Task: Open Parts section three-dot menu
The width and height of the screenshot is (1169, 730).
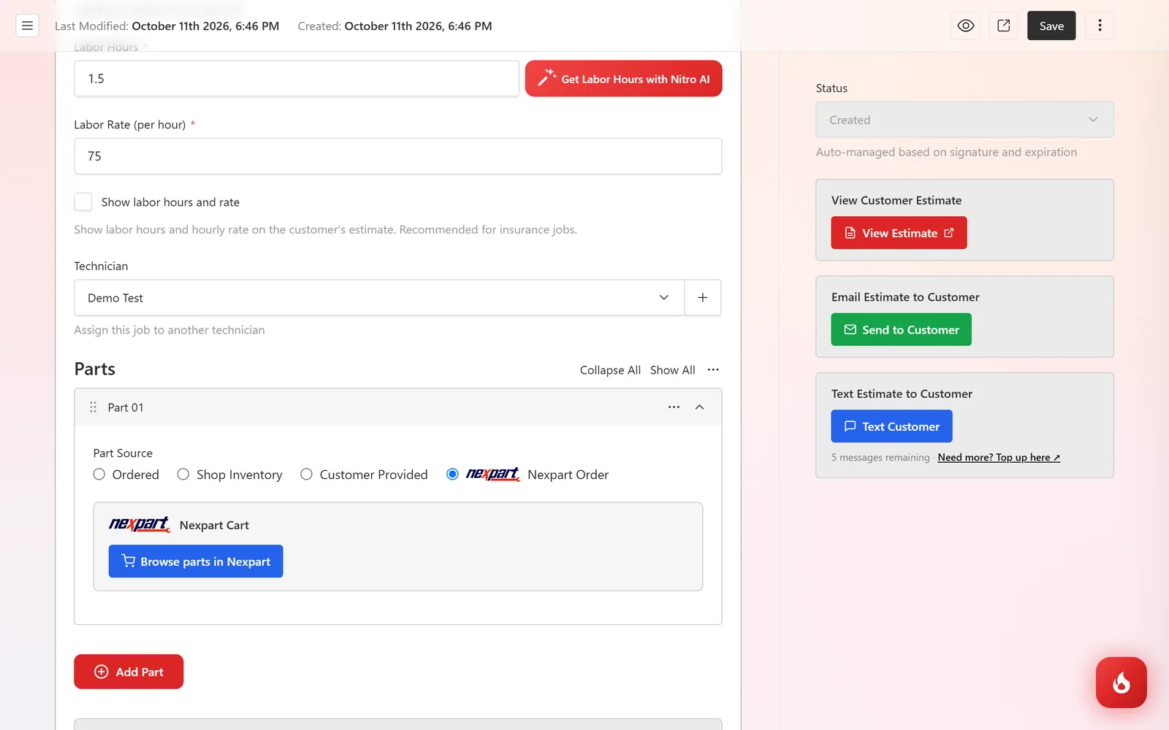Action: pyautogui.click(x=713, y=369)
